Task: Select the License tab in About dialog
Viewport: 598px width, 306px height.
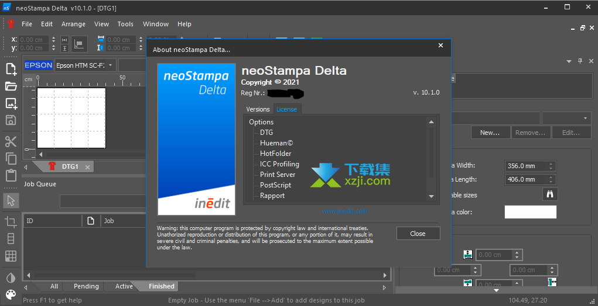Action: (287, 109)
